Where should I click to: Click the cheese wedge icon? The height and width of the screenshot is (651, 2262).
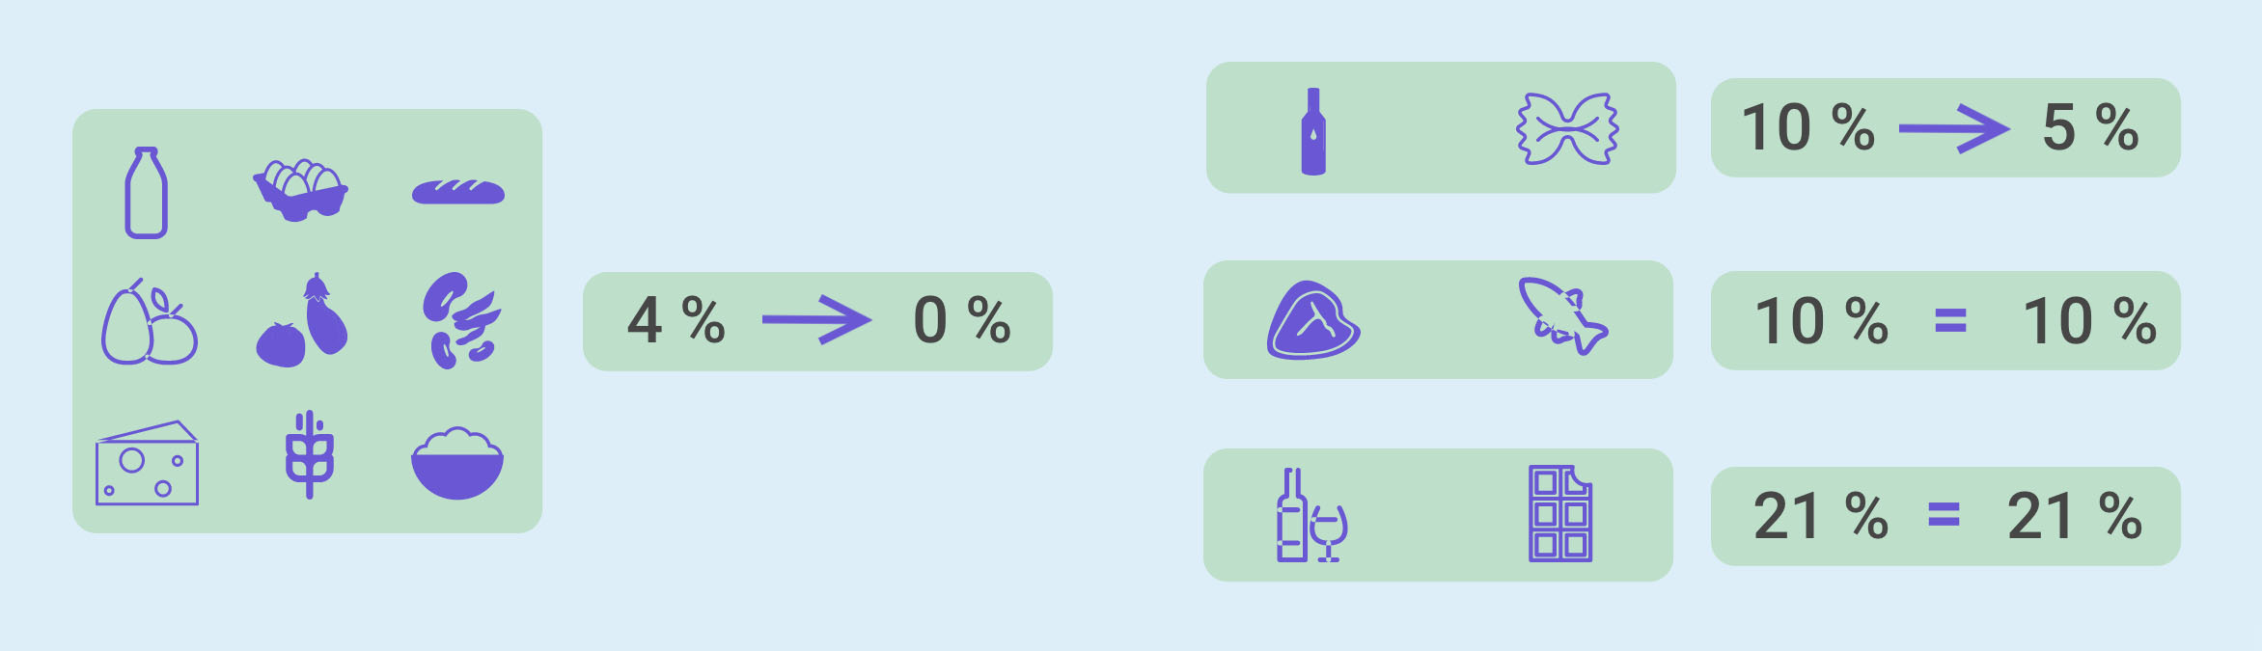pos(147,464)
